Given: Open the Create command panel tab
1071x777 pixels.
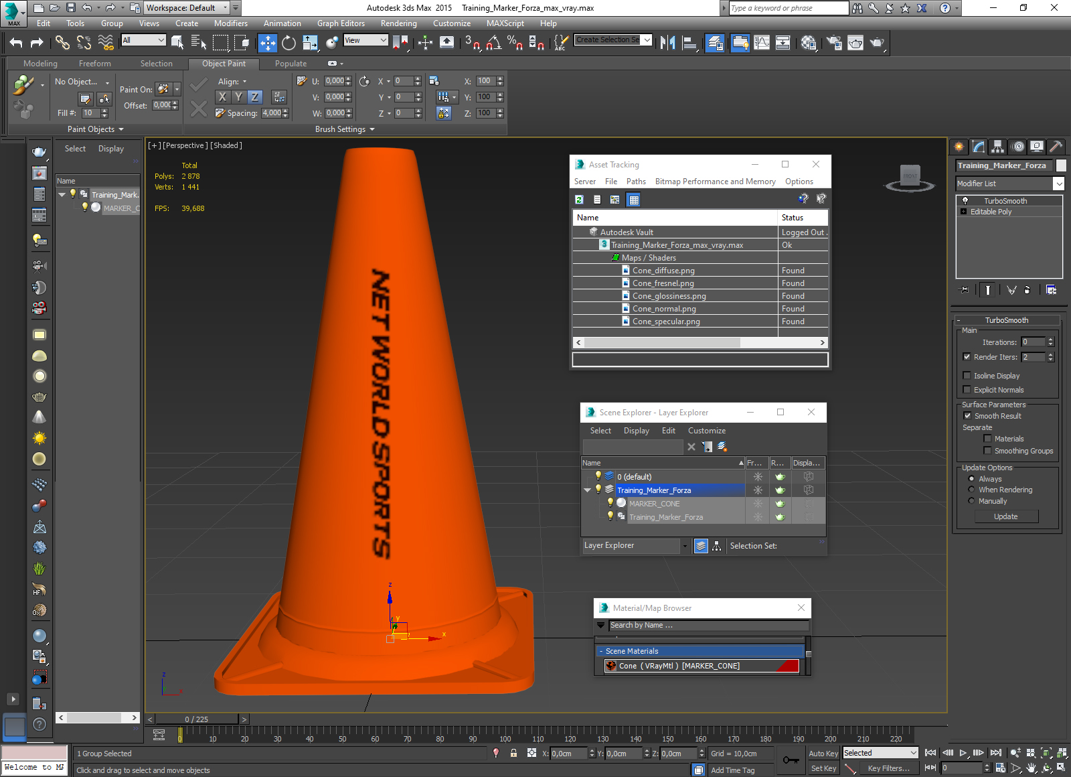Looking at the screenshot, I should (x=959, y=147).
